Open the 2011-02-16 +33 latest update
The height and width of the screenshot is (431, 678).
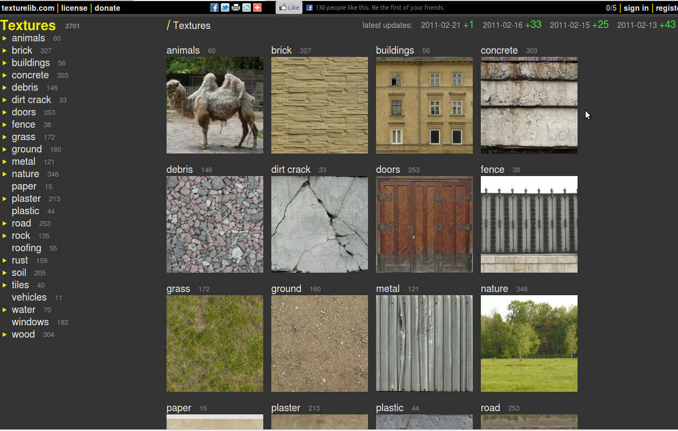[x=512, y=25]
